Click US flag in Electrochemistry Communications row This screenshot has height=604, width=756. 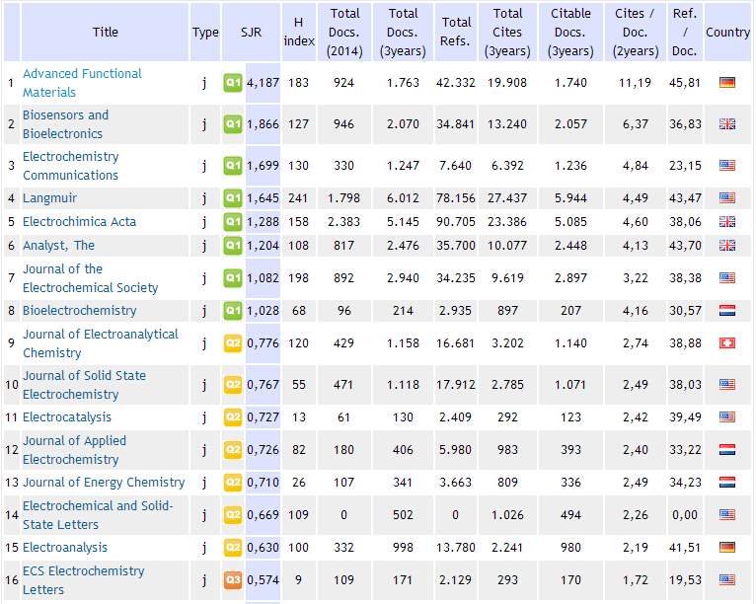click(727, 166)
